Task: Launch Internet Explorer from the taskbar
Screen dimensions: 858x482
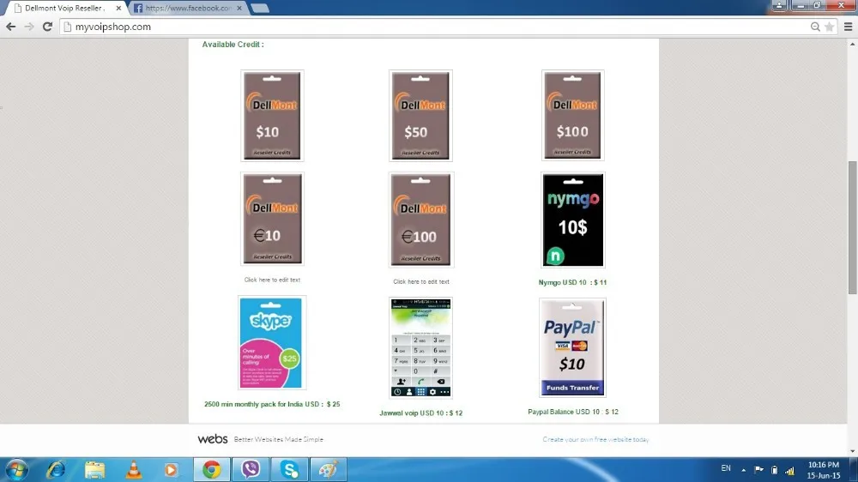Action: (56, 469)
